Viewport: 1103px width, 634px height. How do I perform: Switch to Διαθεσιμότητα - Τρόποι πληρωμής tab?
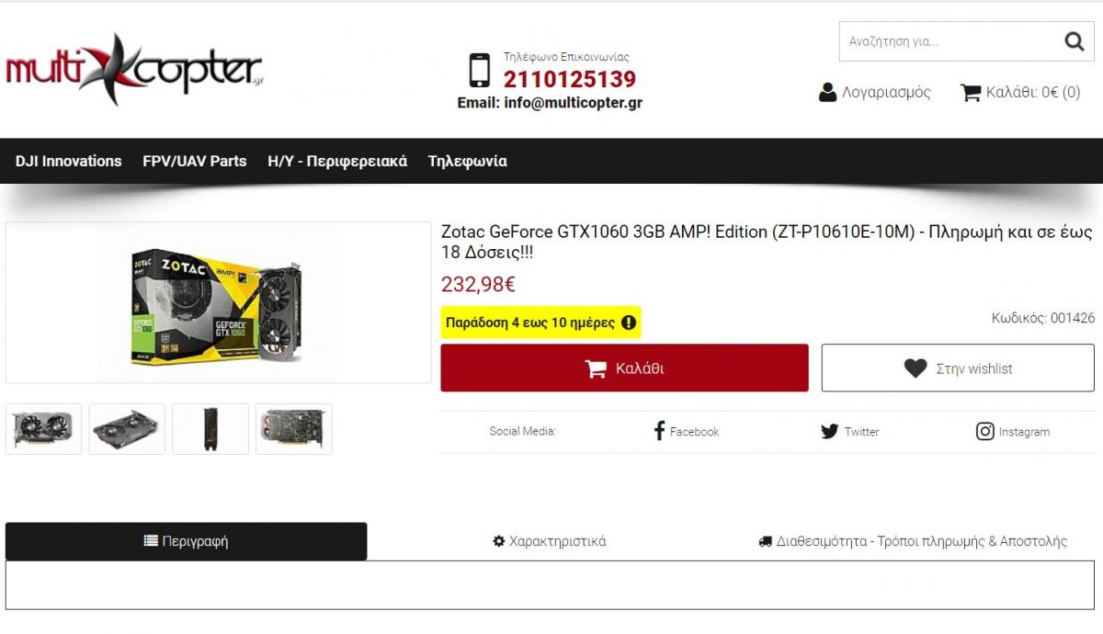point(913,541)
